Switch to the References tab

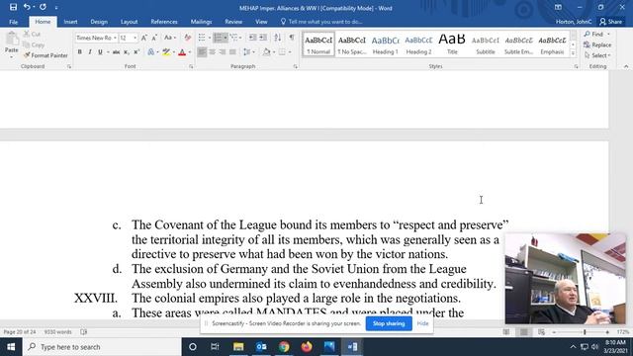(164, 22)
